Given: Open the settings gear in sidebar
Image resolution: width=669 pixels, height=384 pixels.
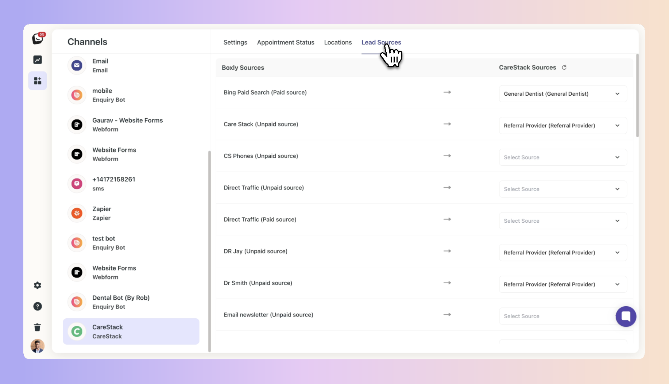Looking at the screenshot, I should coord(38,285).
